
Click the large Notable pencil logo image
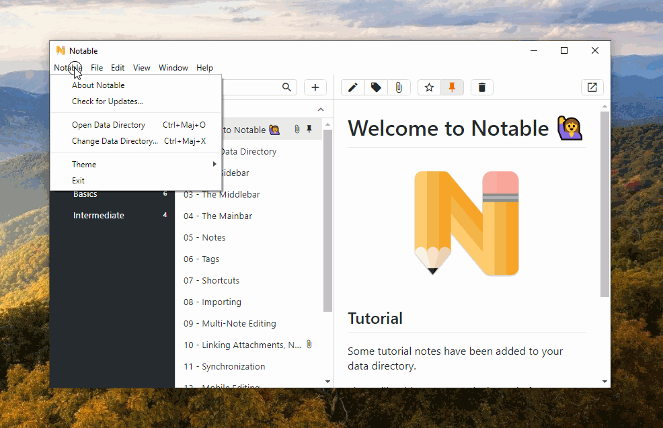point(467,223)
